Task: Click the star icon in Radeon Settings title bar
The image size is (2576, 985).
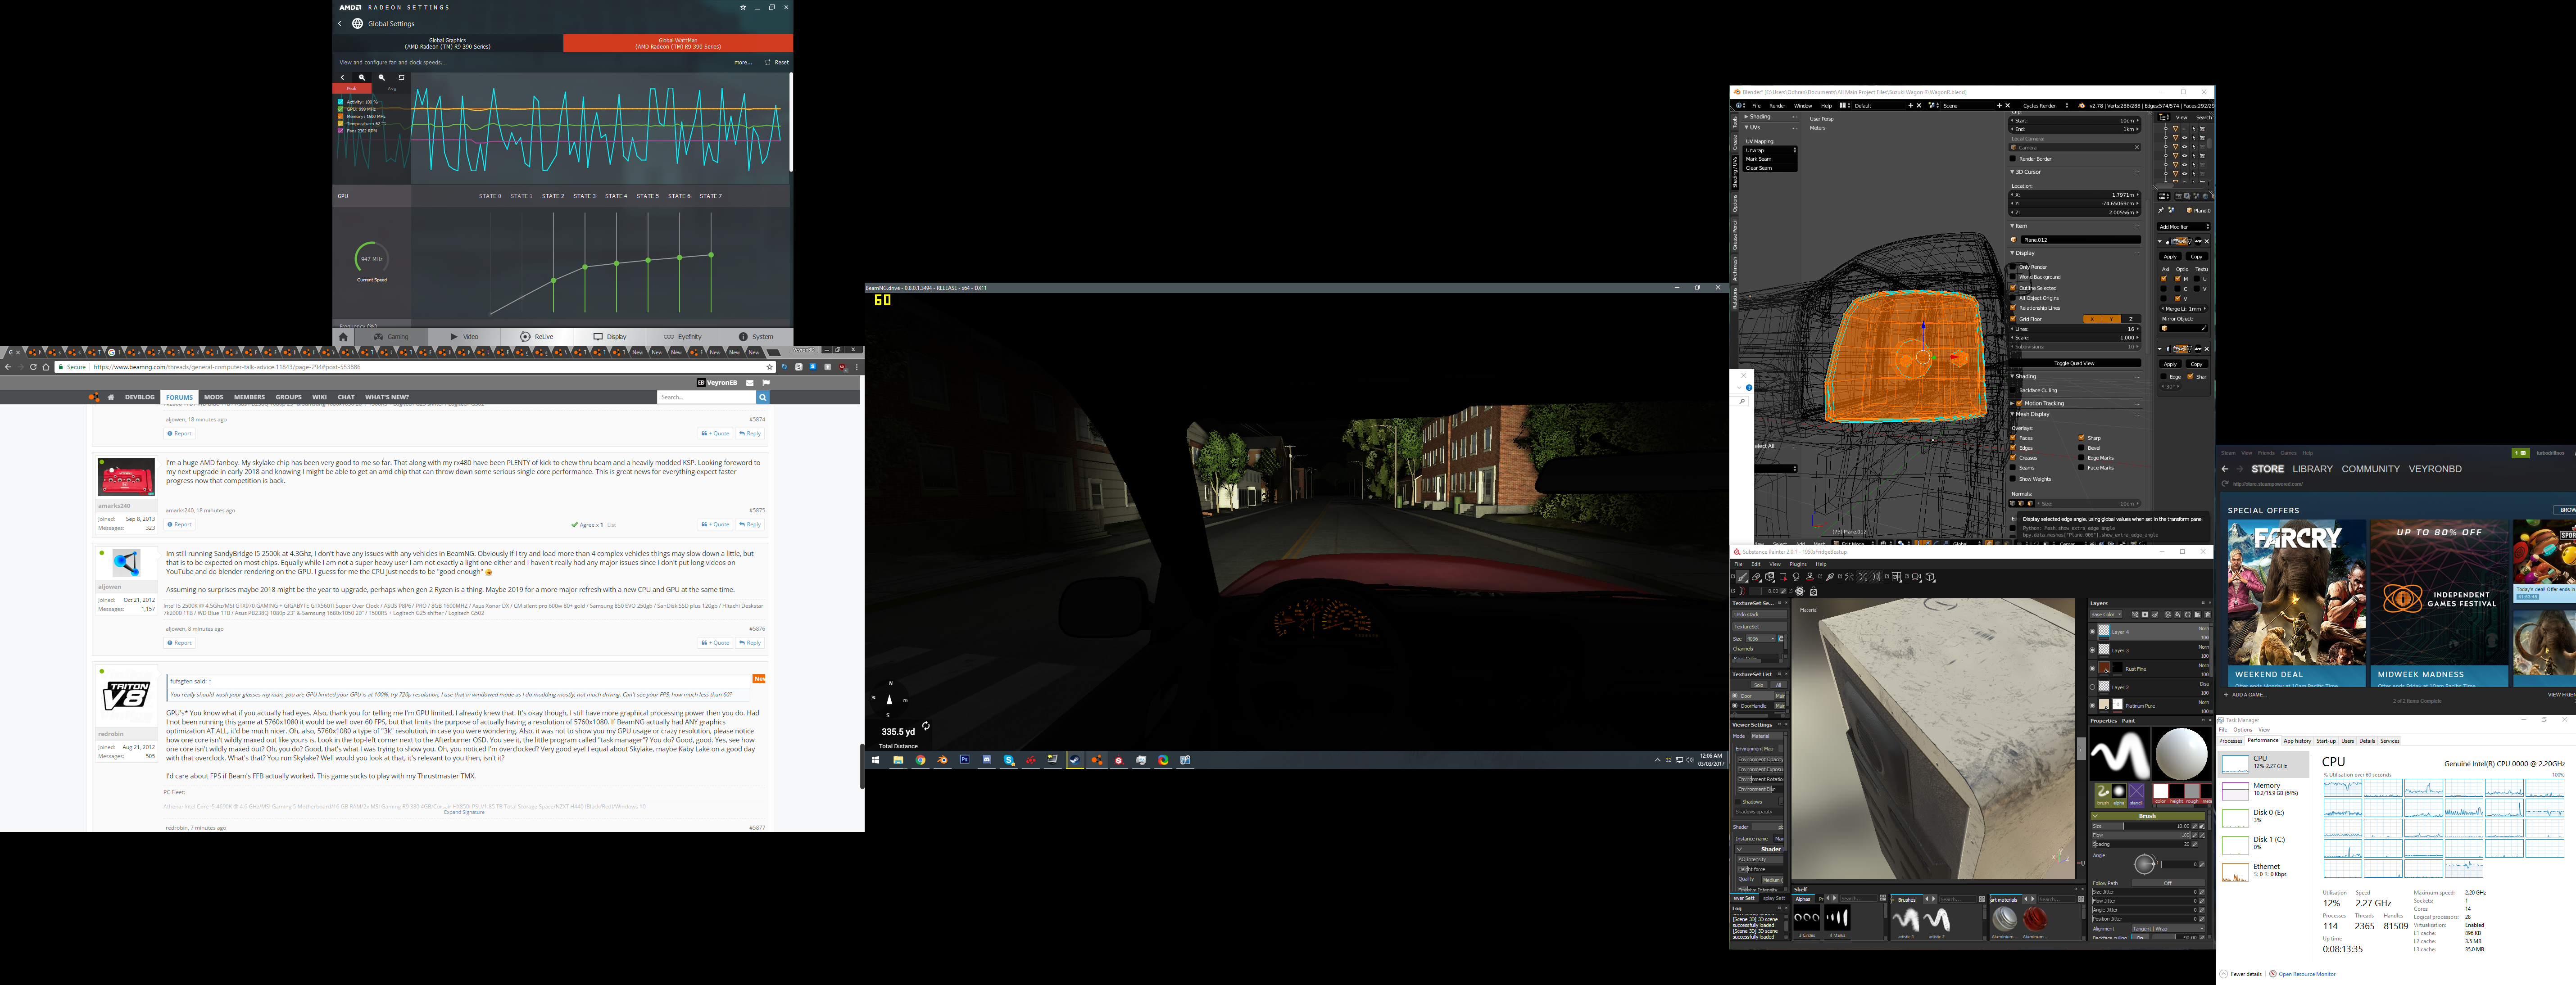Action: click(x=742, y=7)
